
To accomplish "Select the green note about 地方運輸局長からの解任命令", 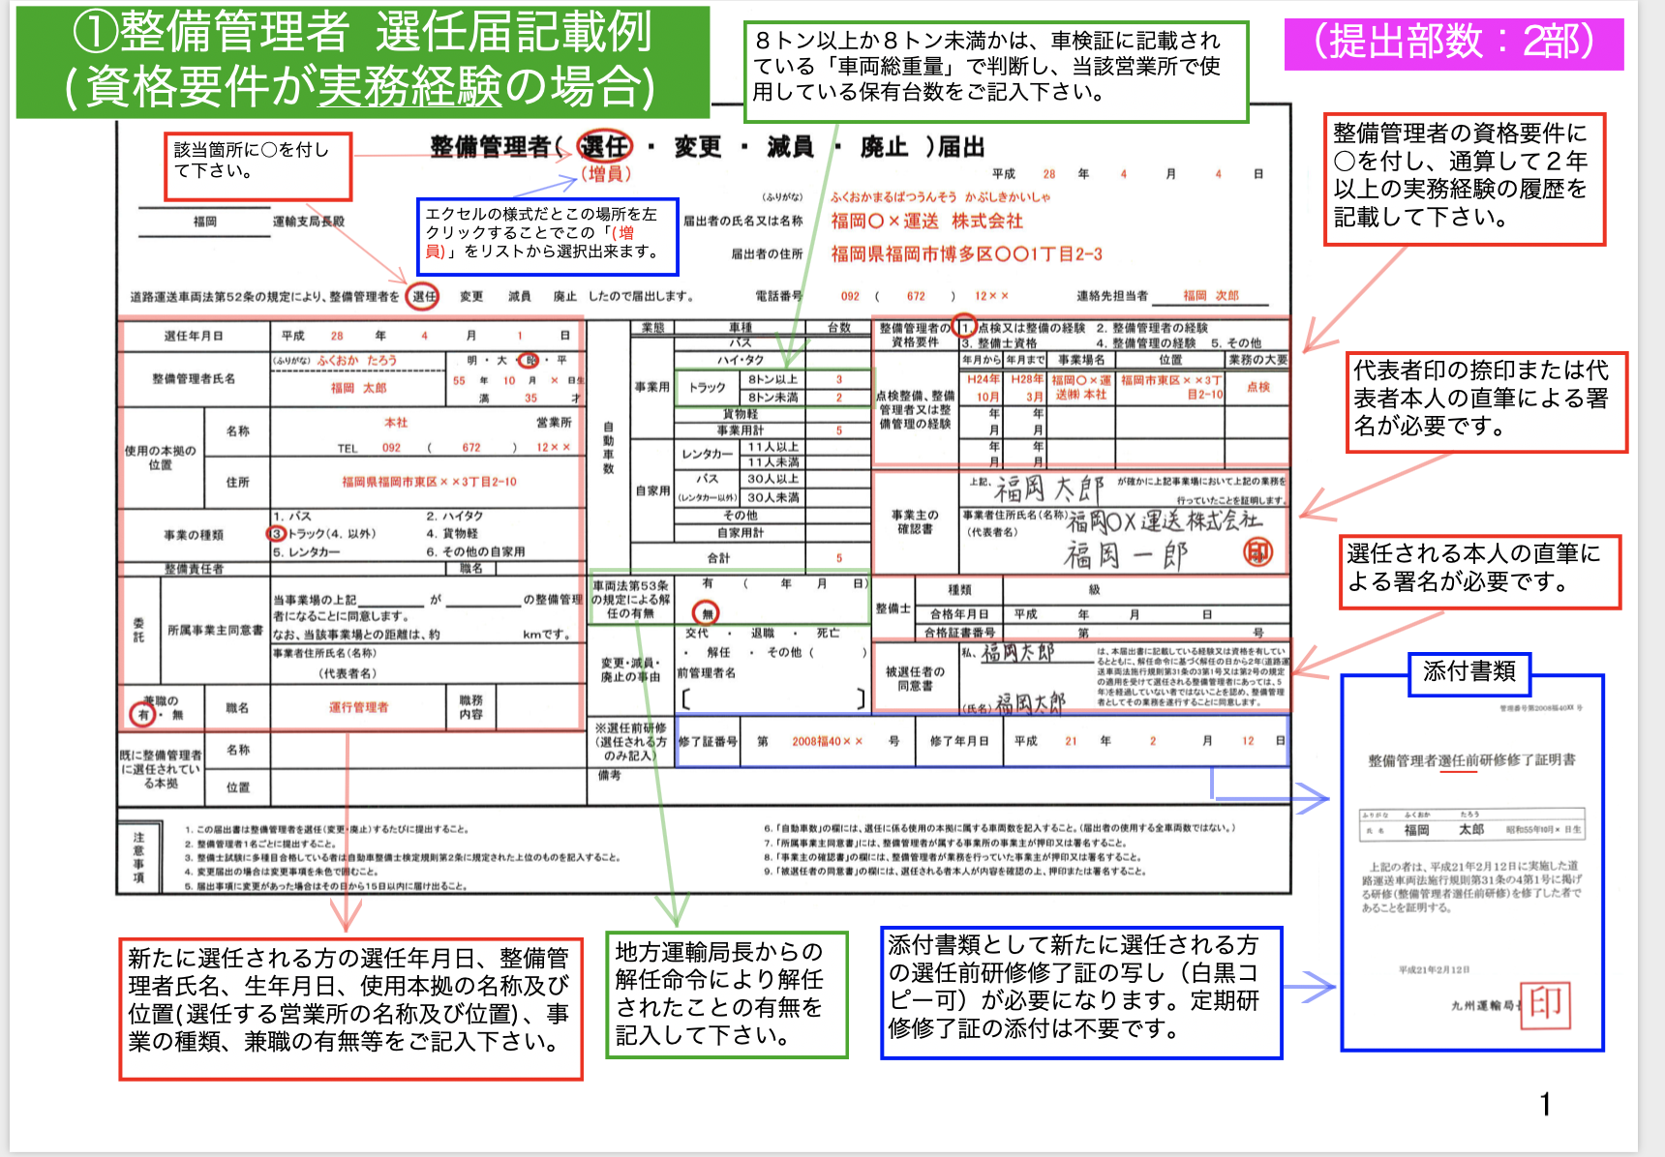I will (727, 994).
